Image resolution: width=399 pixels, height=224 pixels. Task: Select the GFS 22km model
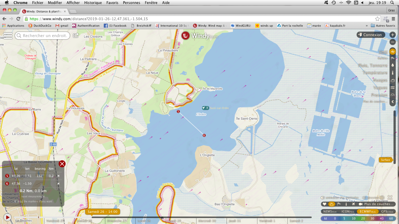tap(387, 211)
